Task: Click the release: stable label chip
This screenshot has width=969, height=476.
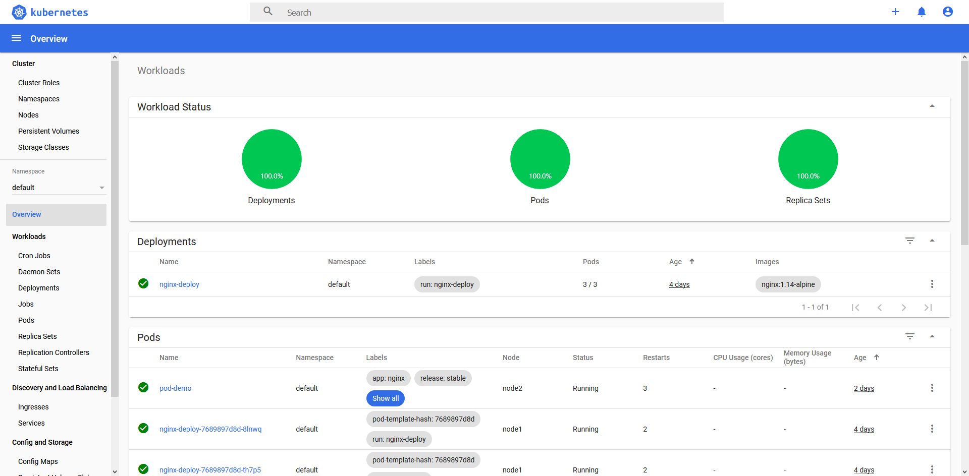Action: click(443, 378)
